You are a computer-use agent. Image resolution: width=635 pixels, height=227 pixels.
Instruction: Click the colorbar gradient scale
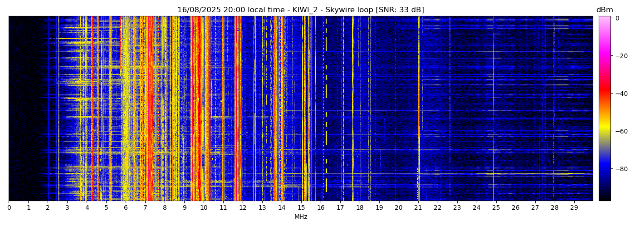click(604, 108)
